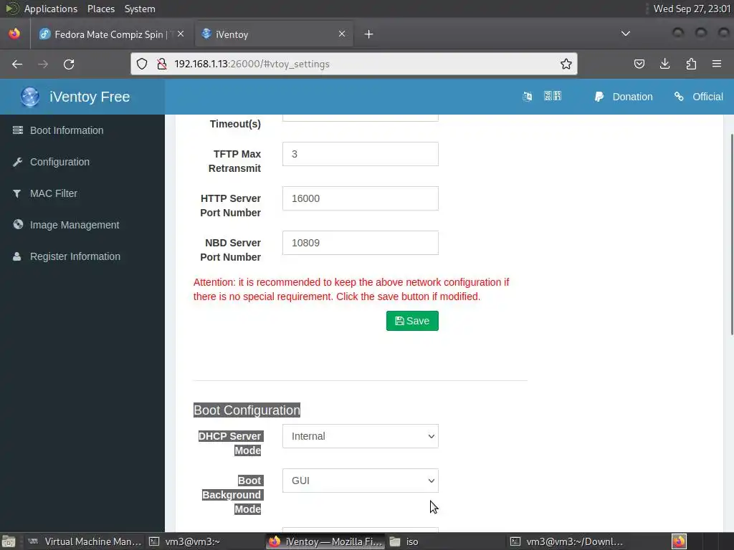Click the iVentoy globe logo icon
Image resolution: width=734 pixels, height=550 pixels.
point(30,97)
